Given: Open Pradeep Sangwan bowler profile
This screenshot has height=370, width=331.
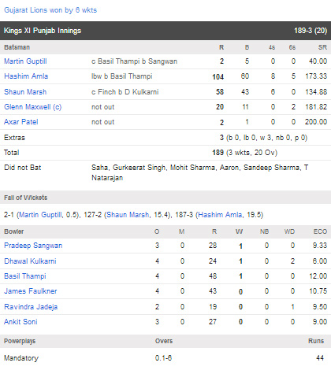Looking at the screenshot, I should tap(33, 246).
